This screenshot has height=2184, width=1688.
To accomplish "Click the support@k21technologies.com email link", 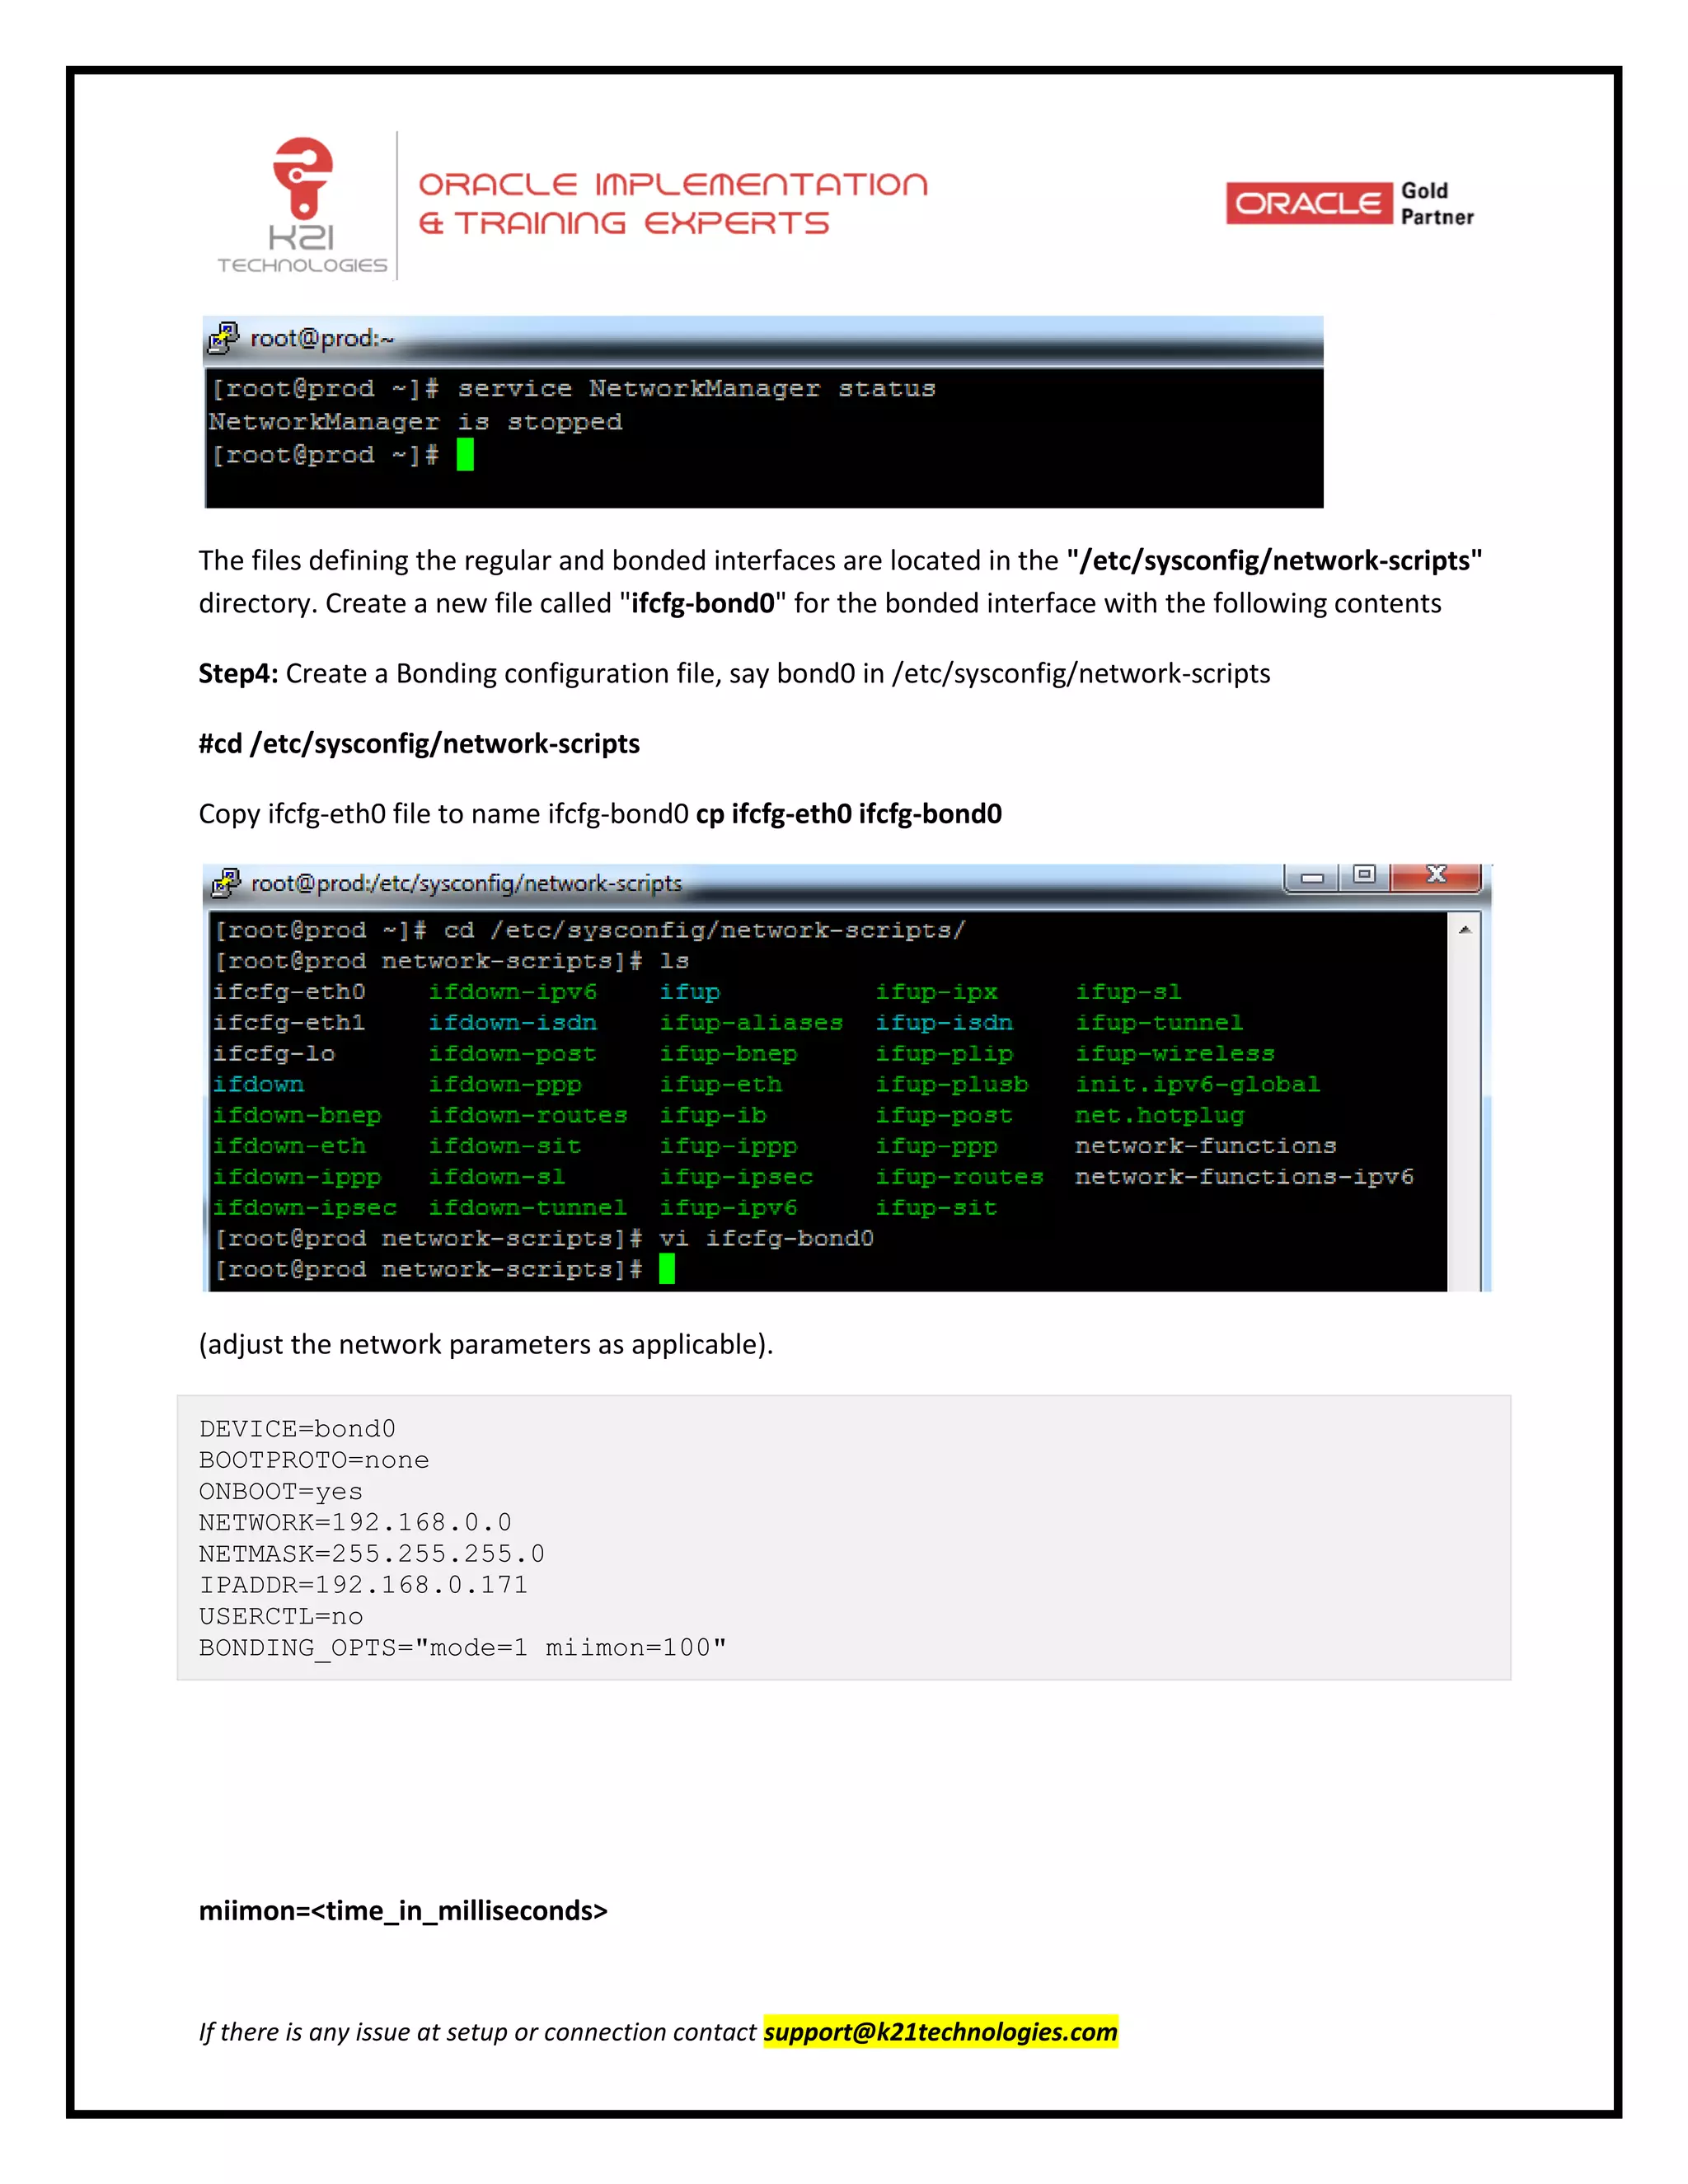I will pos(940,2031).
